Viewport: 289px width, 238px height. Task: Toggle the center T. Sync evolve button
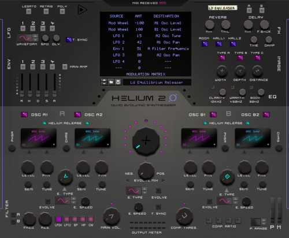tap(158, 207)
